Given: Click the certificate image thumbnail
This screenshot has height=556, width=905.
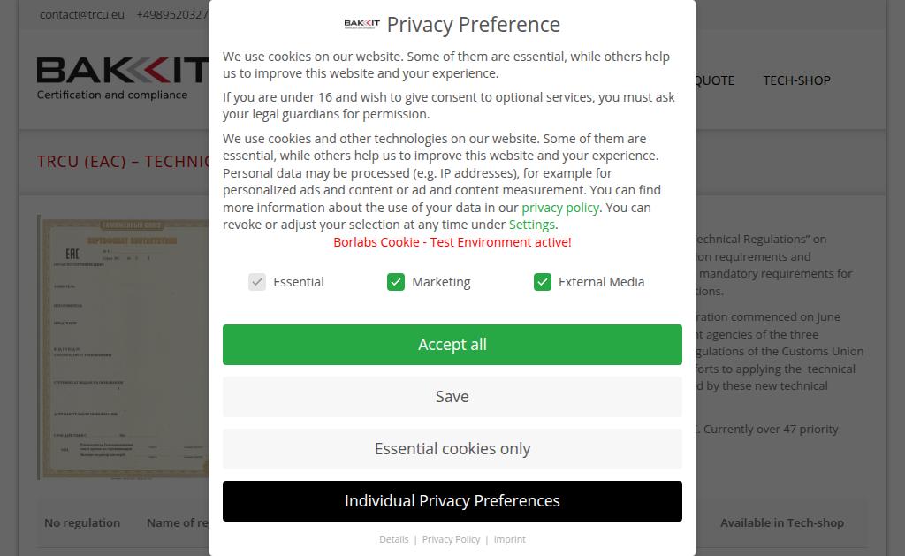Looking at the screenshot, I should pos(124,347).
